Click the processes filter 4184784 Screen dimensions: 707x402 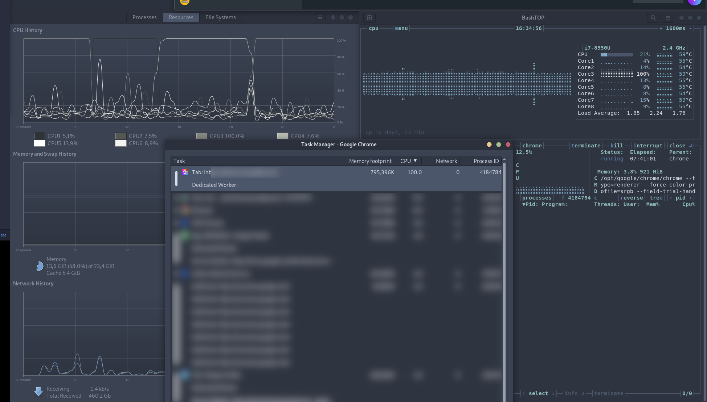click(579, 198)
